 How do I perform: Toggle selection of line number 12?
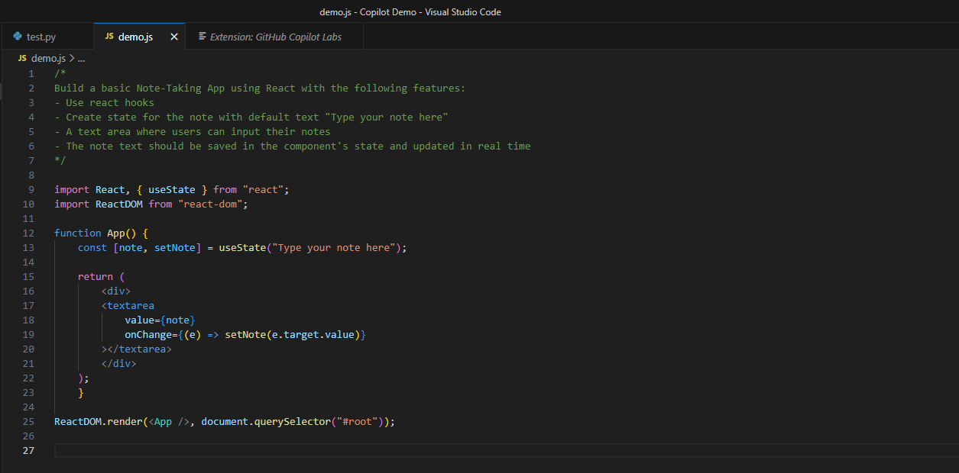28,233
